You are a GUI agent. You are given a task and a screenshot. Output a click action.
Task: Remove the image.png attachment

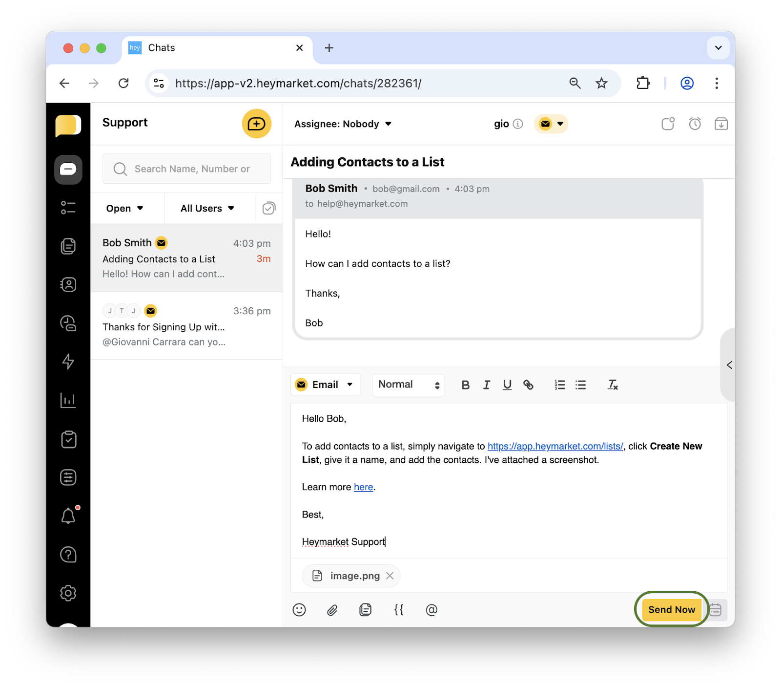pos(390,576)
